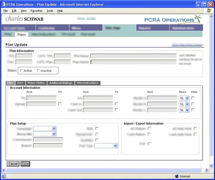Click the horizontal scrollbar left arrow

pos(4,170)
